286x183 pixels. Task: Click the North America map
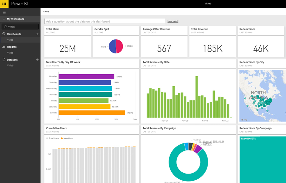(x=263, y=96)
